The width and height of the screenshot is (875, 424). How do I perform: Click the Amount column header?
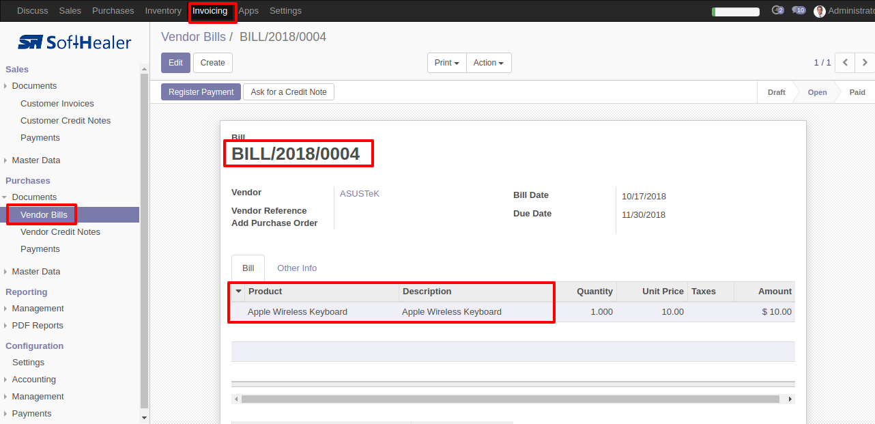click(x=764, y=292)
